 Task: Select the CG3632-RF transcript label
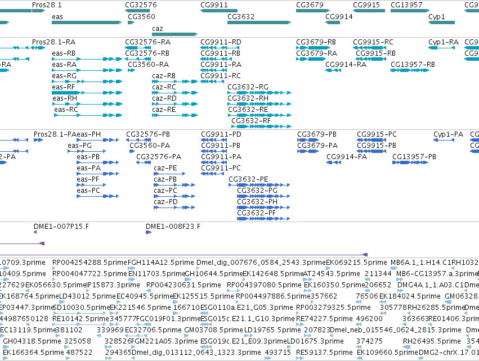tap(251, 121)
